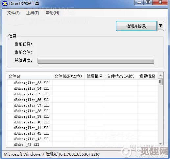The image size is (170, 159).
Task: Select d3dcompiler_37.dll row
Action: (x=82, y=105)
